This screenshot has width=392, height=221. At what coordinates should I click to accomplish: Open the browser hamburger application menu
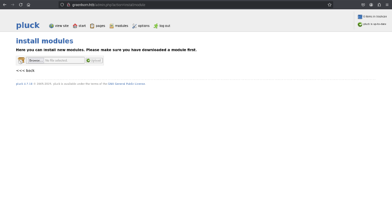(x=387, y=4)
